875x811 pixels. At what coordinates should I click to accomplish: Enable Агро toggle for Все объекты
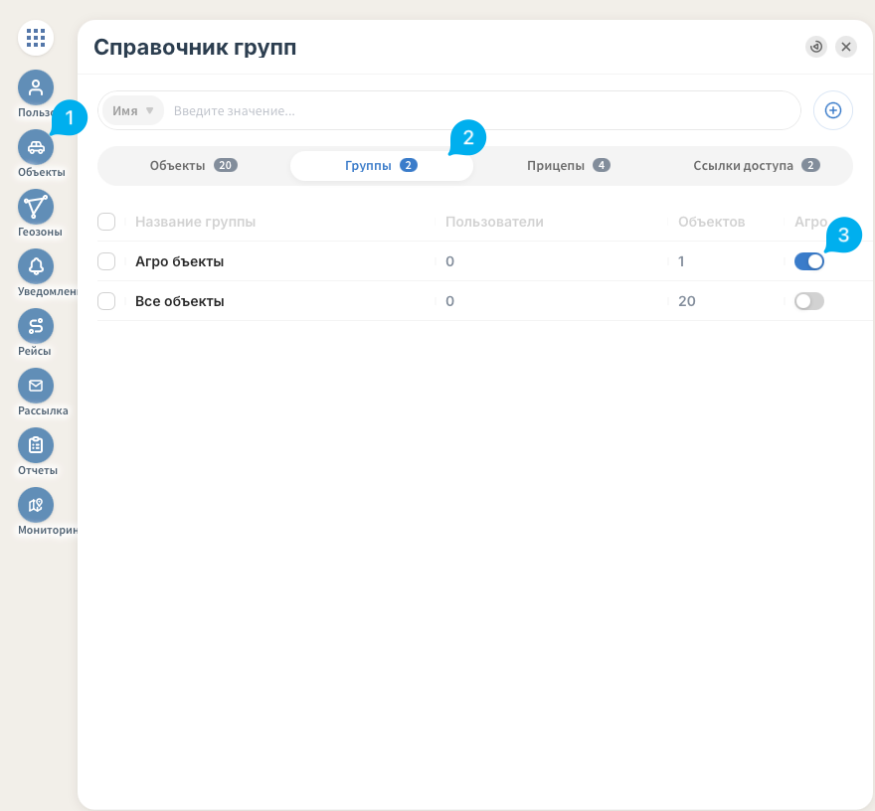808,301
